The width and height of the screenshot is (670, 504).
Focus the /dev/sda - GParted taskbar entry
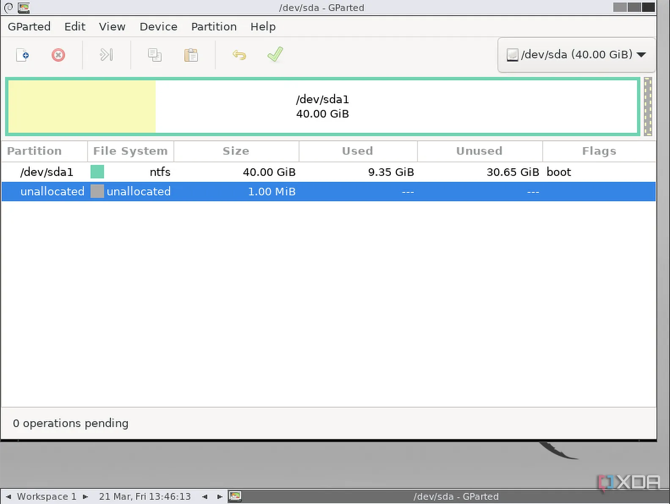(x=456, y=496)
